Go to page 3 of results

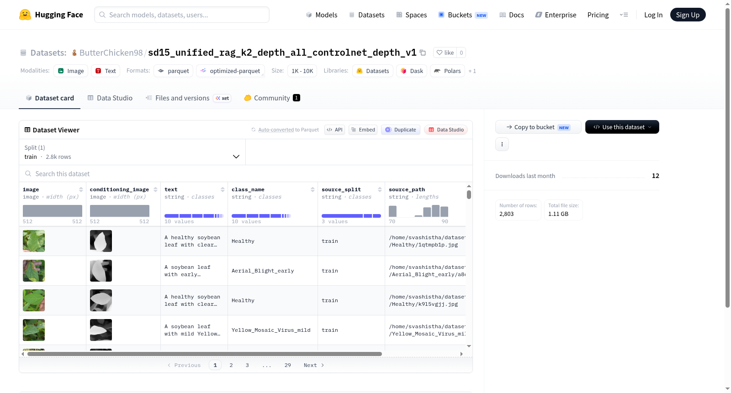point(247,365)
